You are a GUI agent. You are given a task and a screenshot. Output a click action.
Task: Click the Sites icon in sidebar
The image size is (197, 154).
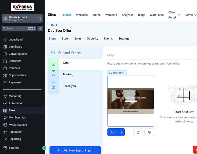(5, 111)
